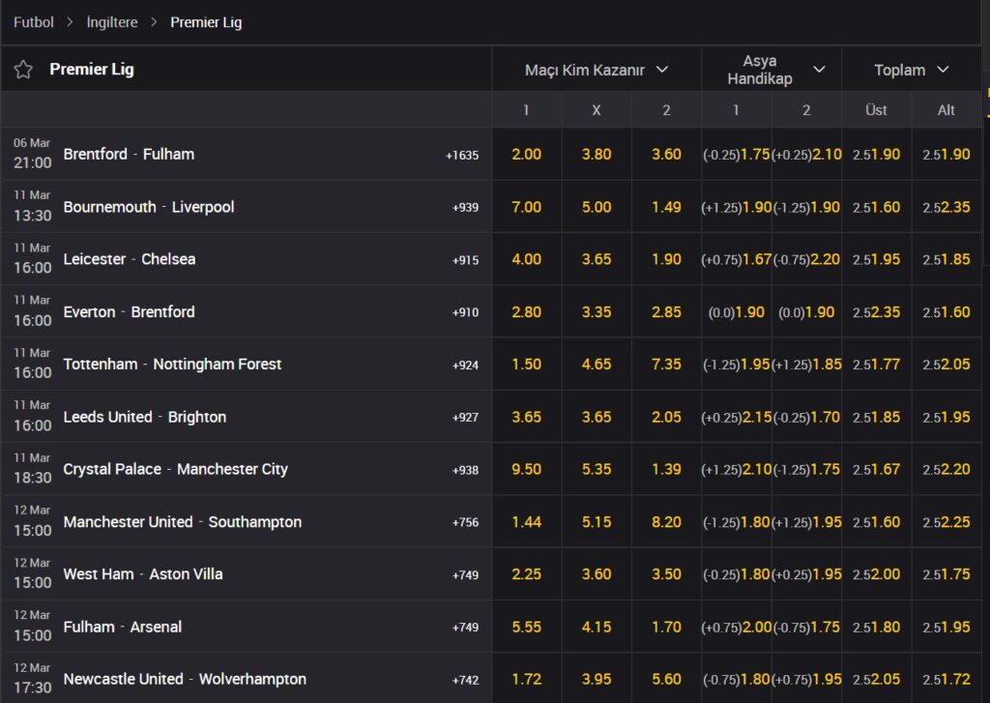Show +1635 more markets for Brentford - Fulham
This screenshot has width=990, height=703.
pos(462,155)
